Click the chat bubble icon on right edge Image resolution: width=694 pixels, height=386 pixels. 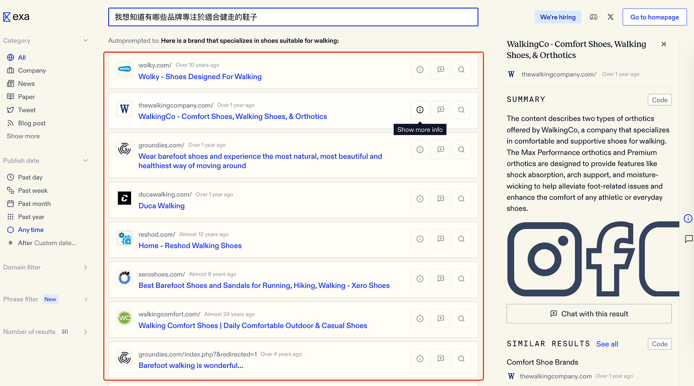[688, 238]
